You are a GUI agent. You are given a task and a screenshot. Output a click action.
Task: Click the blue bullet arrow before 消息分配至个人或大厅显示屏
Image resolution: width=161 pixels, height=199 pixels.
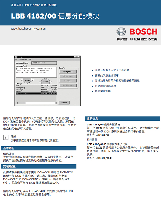(x=92, y=70)
